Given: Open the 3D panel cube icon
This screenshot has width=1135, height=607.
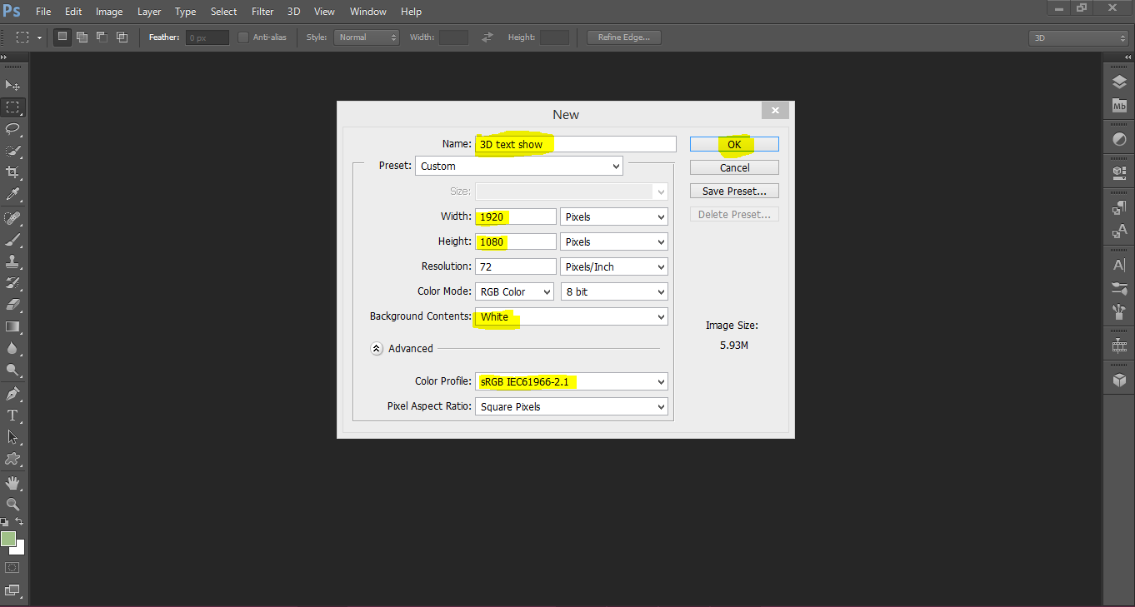Looking at the screenshot, I should [x=1119, y=380].
